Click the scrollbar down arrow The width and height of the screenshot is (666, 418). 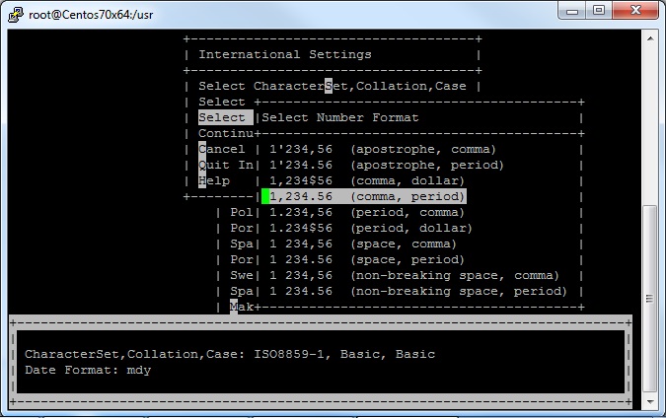pyautogui.click(x=649, y=402)
